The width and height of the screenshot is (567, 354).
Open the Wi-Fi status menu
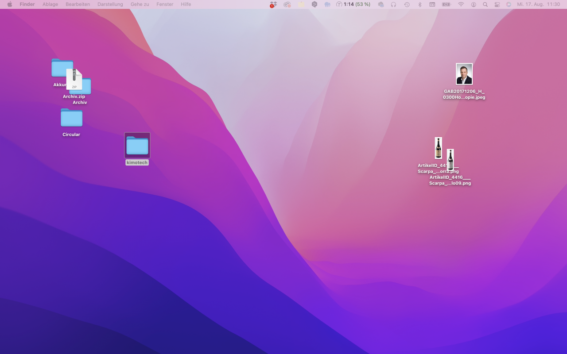(x=461, y=4)
